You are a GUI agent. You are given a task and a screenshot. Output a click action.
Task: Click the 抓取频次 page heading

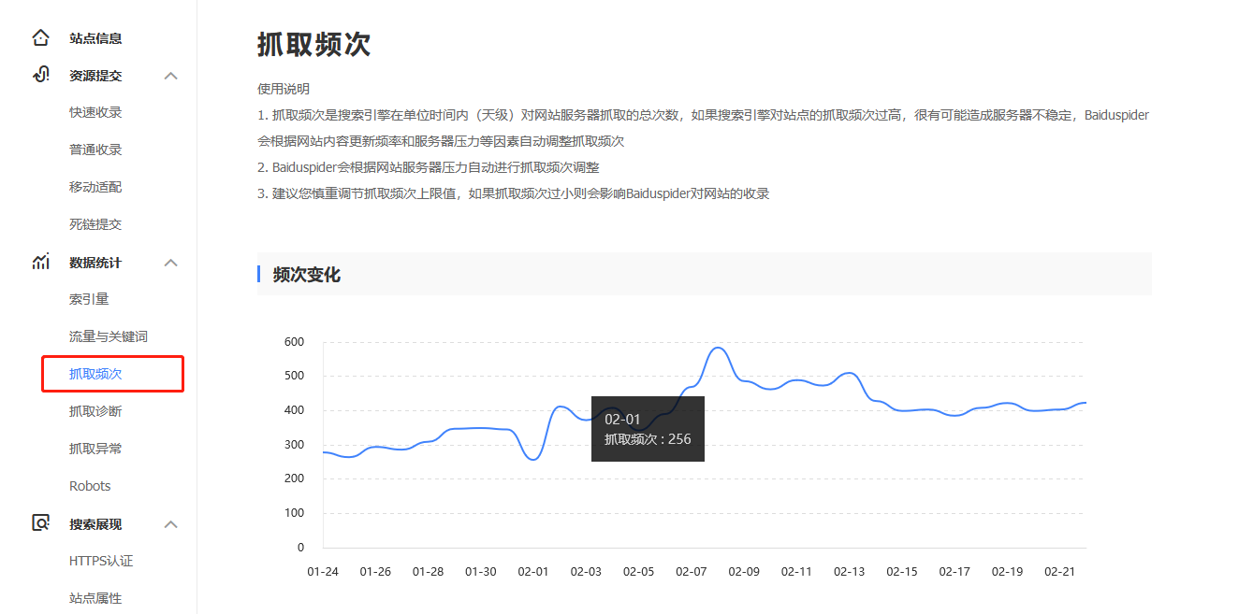click(x=313, y=44)
